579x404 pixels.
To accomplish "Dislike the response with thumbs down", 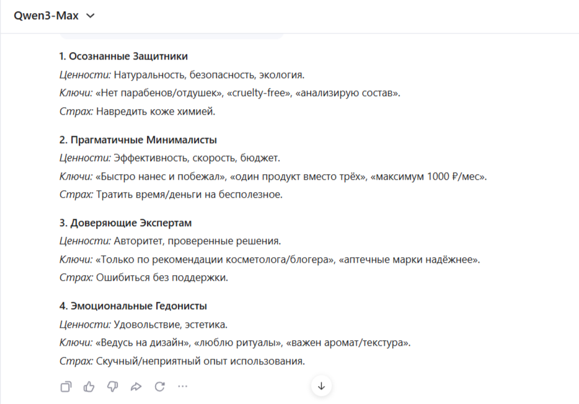I will click(113, 387).
